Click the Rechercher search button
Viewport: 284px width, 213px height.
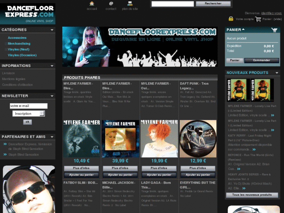click(x=213, y=4)
